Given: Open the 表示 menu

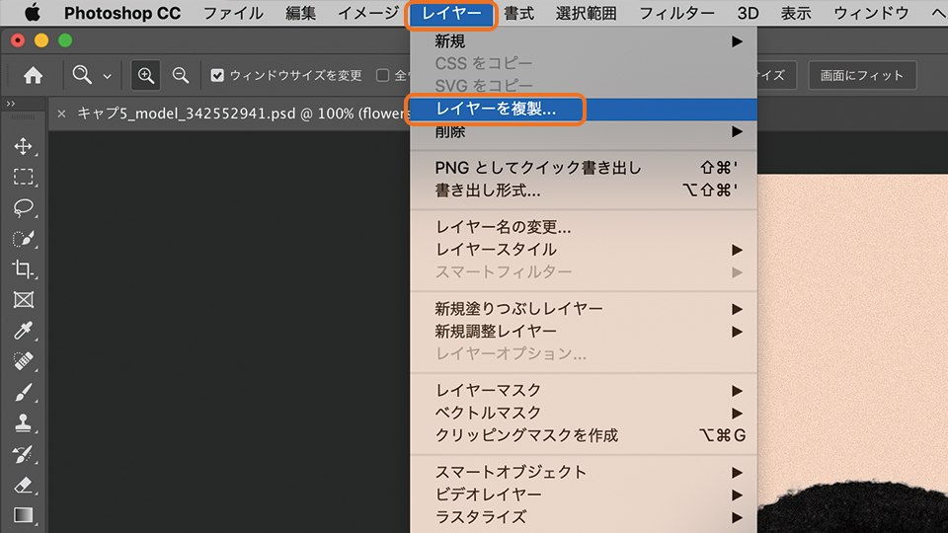Looking at the screenshot, I should coord(796,13).
